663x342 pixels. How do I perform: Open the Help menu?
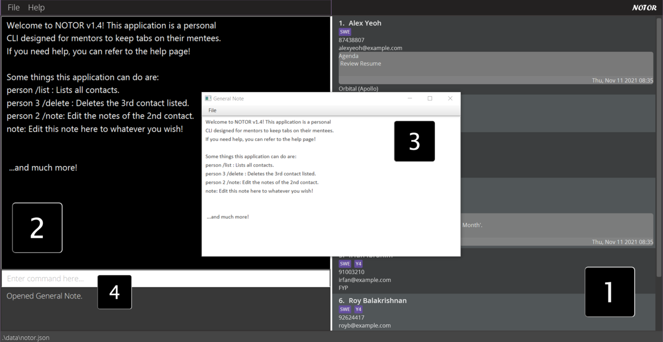[x=36, y=7]
